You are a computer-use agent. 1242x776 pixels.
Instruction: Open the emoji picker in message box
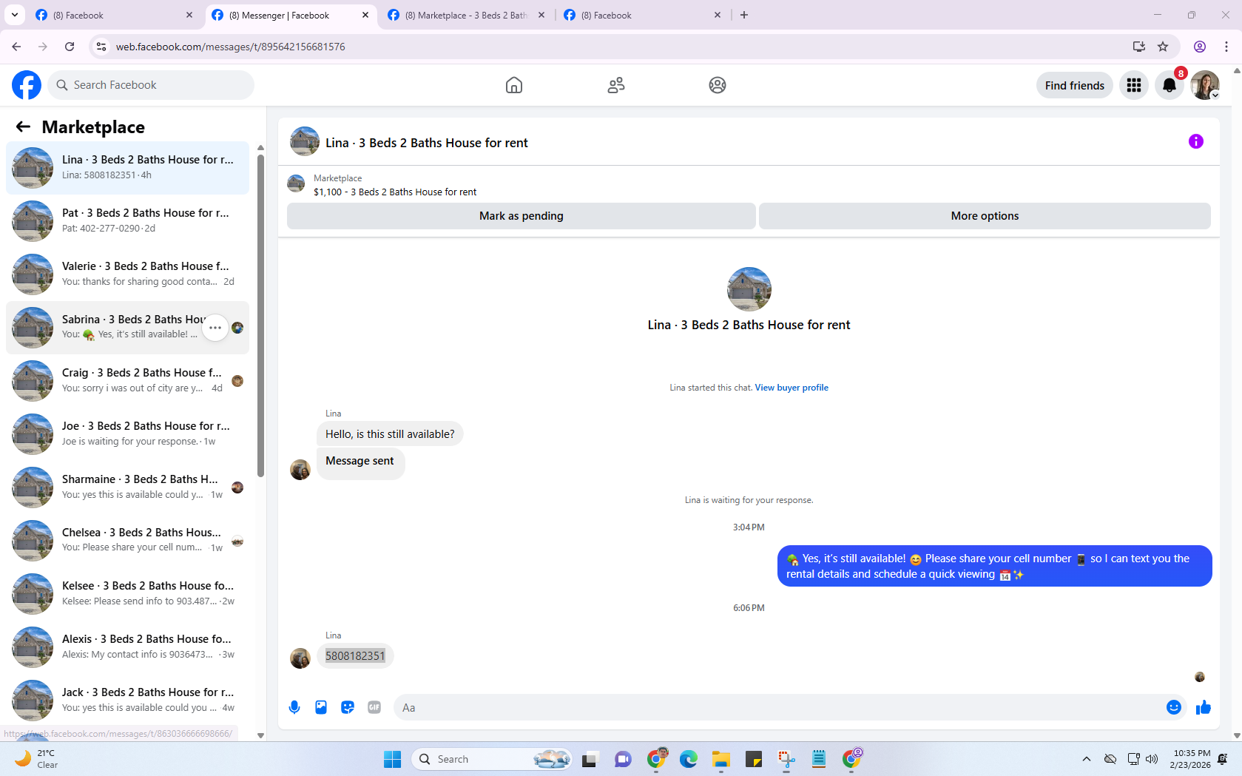pos(1174,707)
